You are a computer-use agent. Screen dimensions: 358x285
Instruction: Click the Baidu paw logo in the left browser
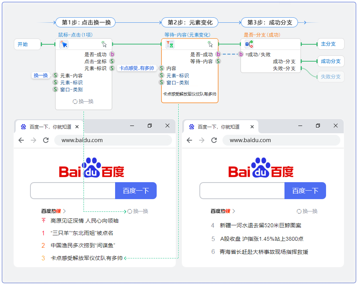click(x=92, y=168)
